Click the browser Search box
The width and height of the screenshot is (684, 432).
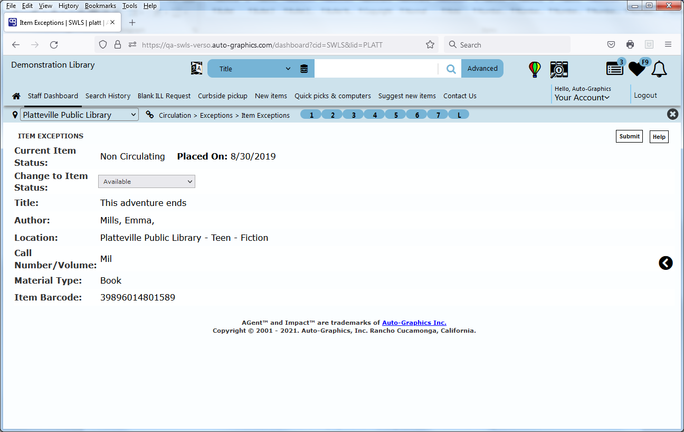[507, 45]
